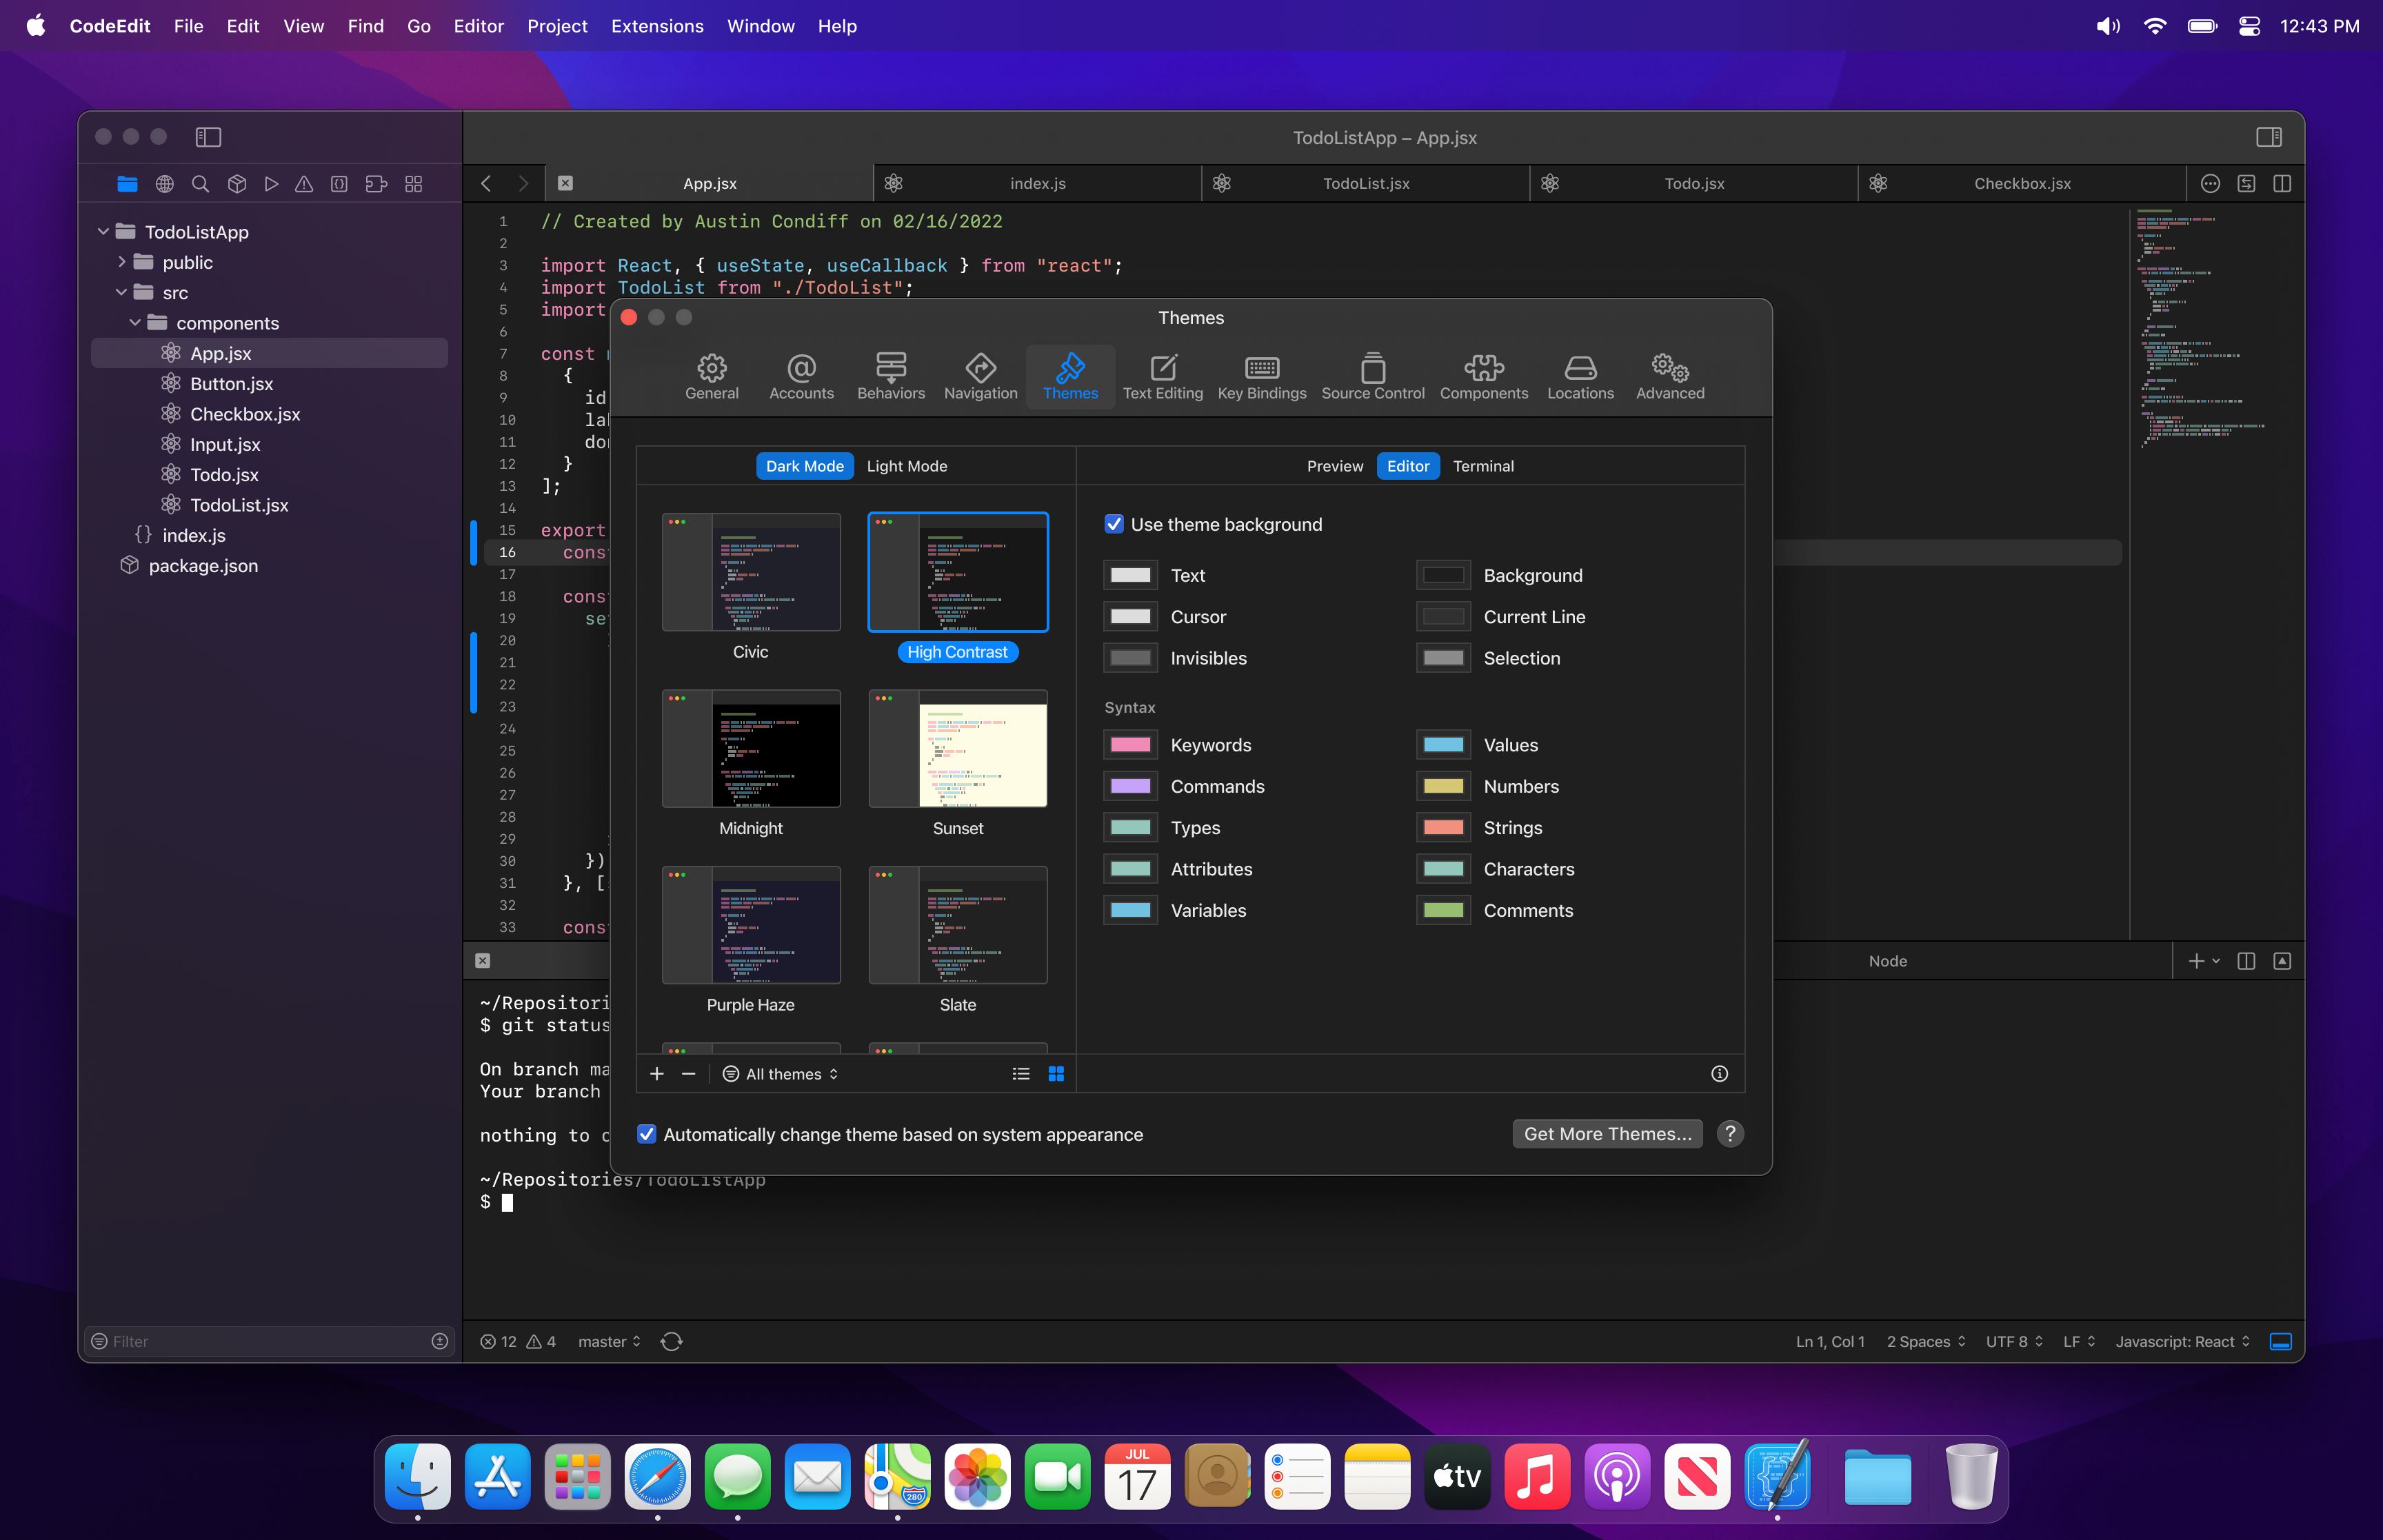The image size is (2383, 1540).
Task: Disable automatically change theme based on system appearance
Action: click(x=647, y=1134)
